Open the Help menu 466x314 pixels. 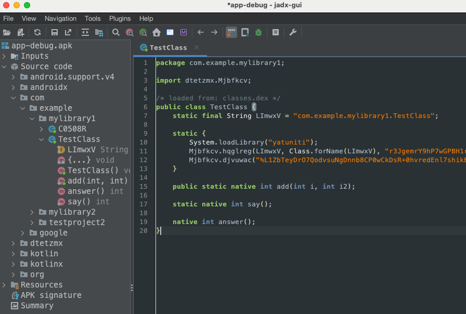(146, 18)
